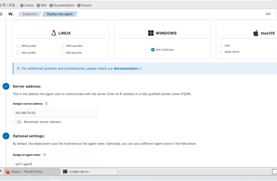The height and width of the screenshot is (181, 277).
Task: Click external link icon after documentation
Action: pyautogui.click(x=140, y=68)
